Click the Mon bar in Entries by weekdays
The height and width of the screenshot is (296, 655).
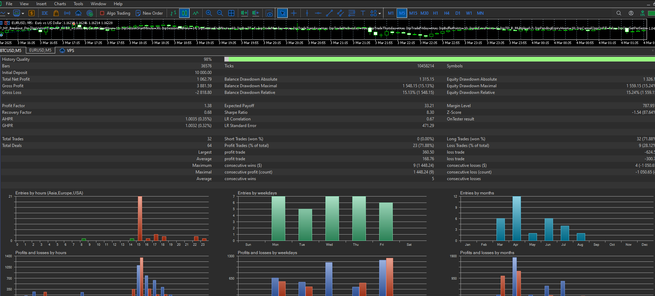coord(278,219)
